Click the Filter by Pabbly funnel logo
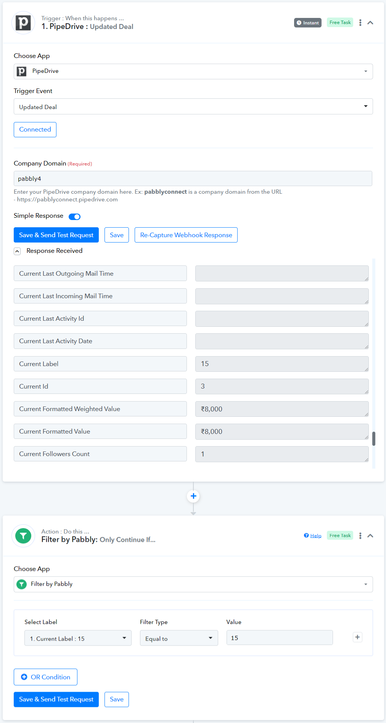Screen dimensions: 386x723 click(x=23, y=536)
